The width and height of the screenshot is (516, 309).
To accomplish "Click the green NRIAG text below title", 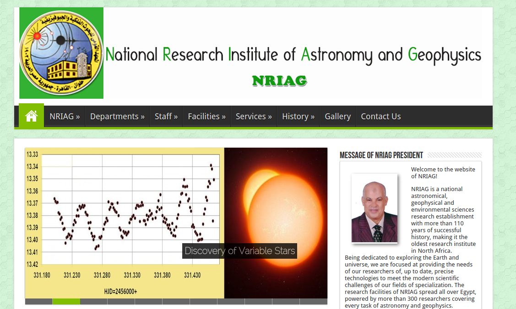I will 280,81.
